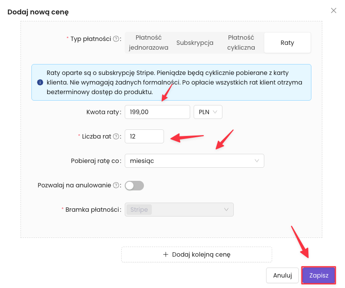Click plus icon in Dodaj kolejną cenę
Viewport: 345px width, 288px height.
(166, 254)
